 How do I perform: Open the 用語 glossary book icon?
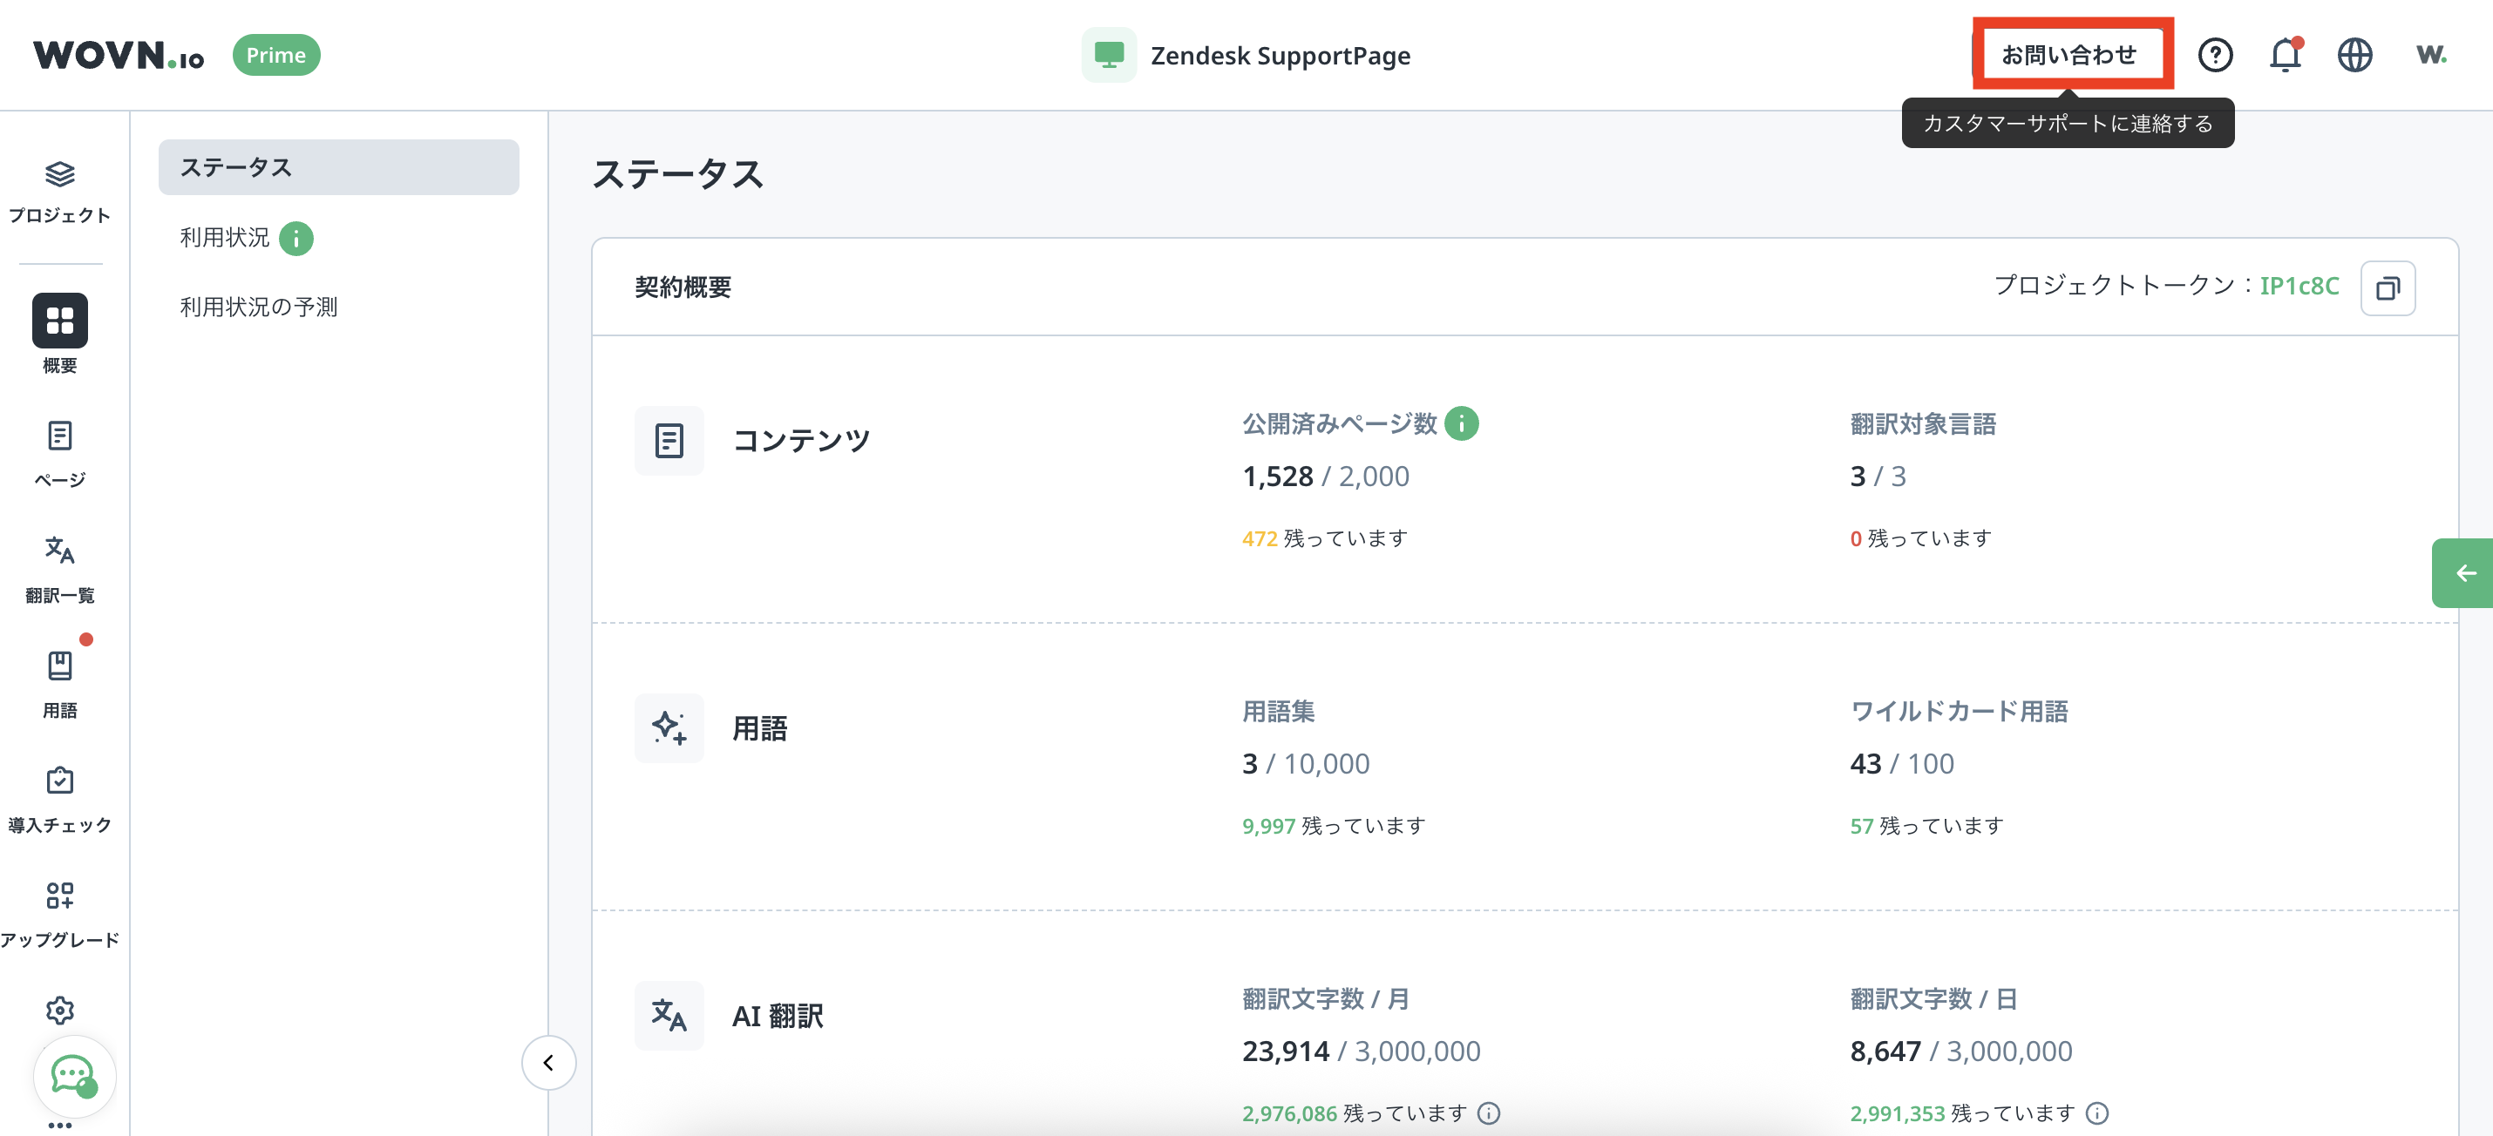click(x=59, y=666)
